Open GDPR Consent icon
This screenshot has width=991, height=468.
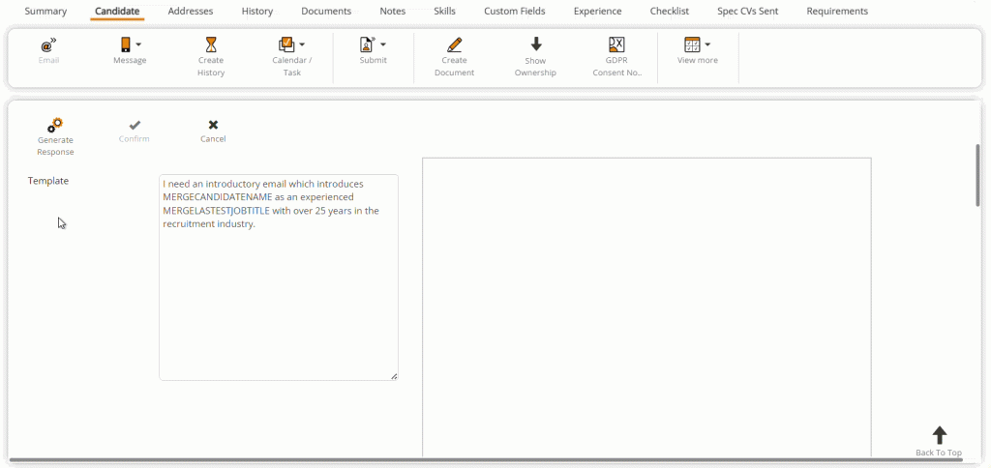pos(616,44)
